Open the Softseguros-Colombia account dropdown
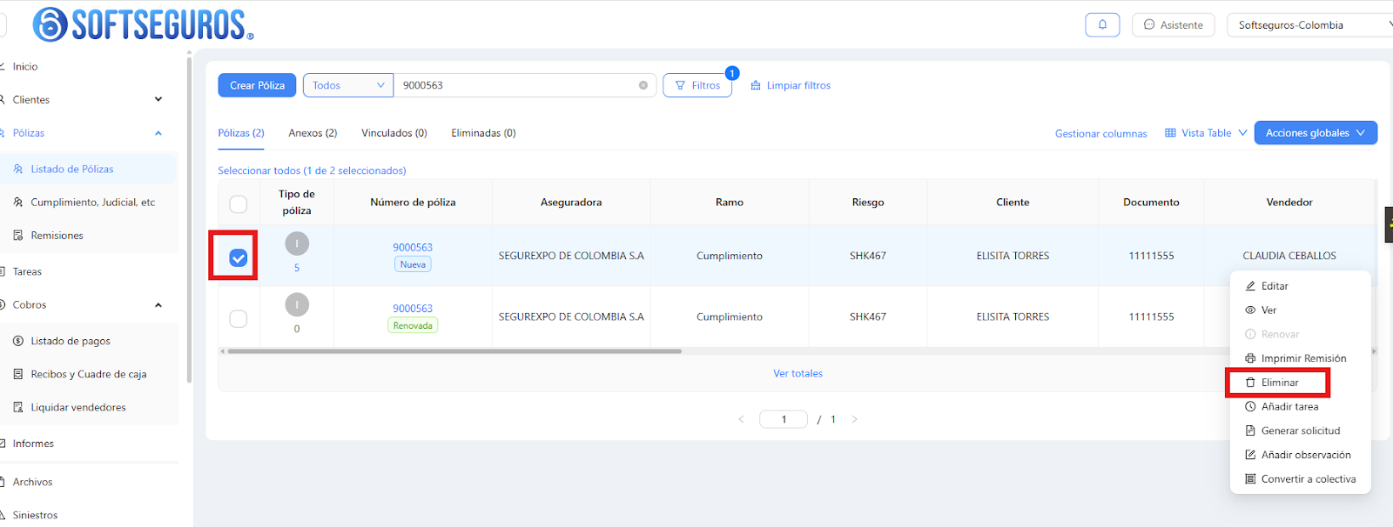Screen dimensions: 1393x527 click(1313, 24)
